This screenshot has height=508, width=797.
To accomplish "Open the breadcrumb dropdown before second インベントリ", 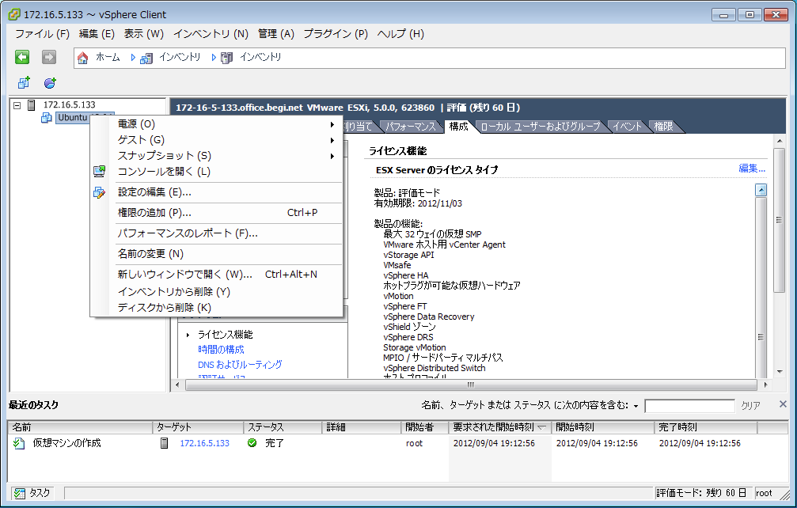I will pyautogui.click(x=214, y=58).
